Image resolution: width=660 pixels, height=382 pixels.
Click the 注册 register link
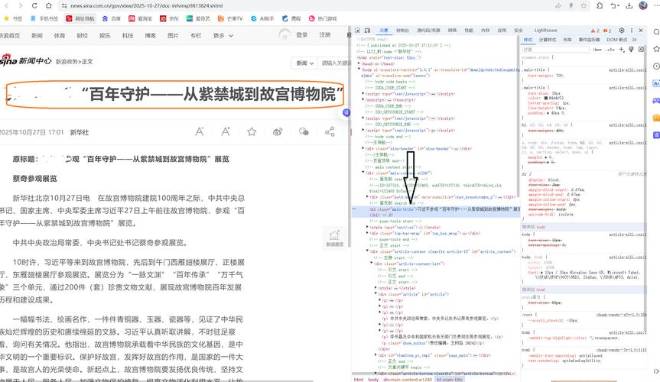(324, 35)
